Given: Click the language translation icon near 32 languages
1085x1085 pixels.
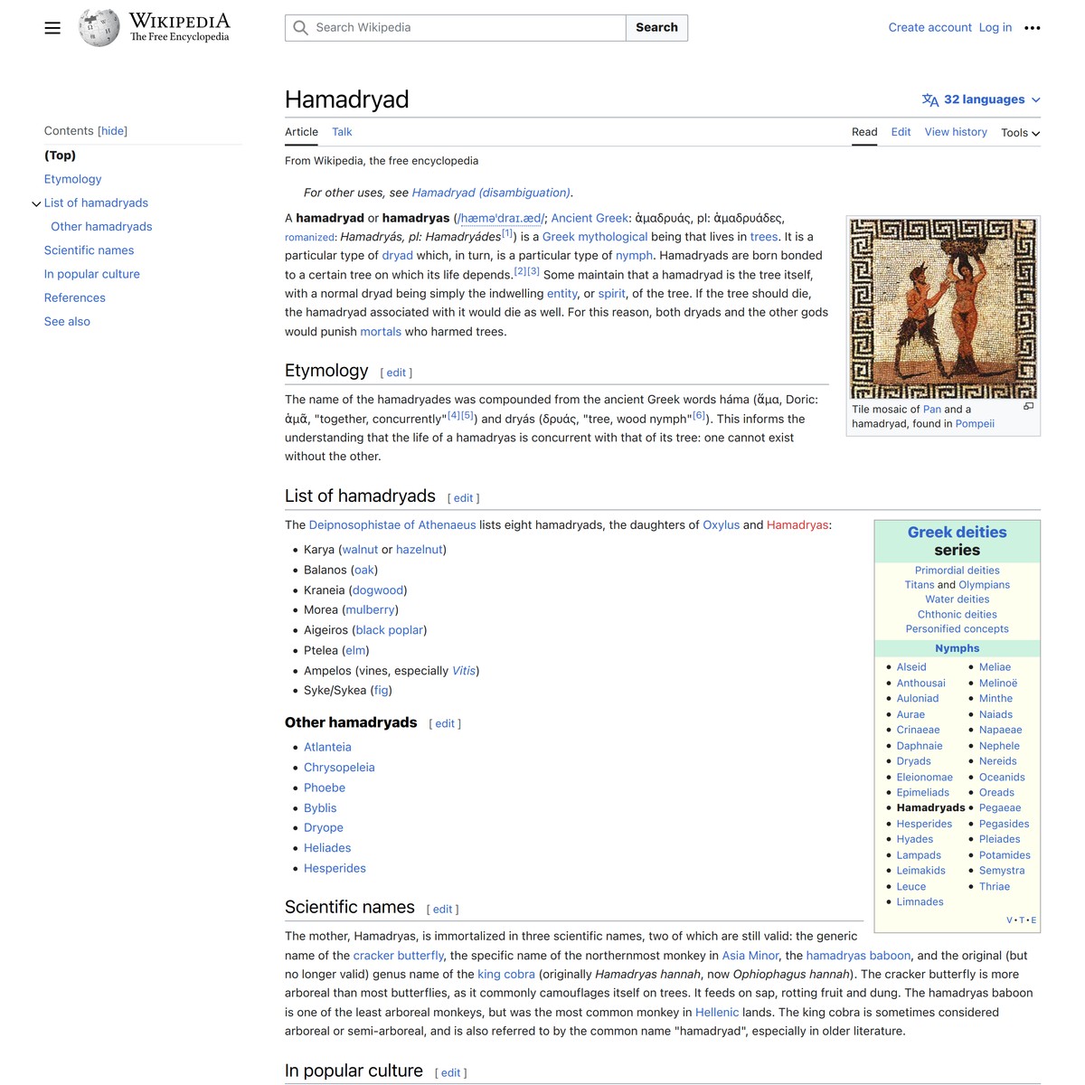Looking at the screenshot, I should pos(930,99).
